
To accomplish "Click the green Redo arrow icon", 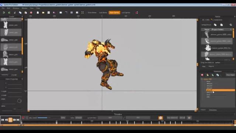I will [x=9, y=13].
